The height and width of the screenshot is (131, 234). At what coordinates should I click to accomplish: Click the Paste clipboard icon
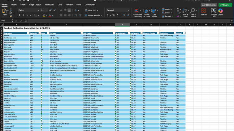tap(5, 11)
